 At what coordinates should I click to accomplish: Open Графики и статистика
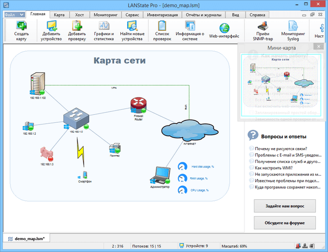click(104, 27)
